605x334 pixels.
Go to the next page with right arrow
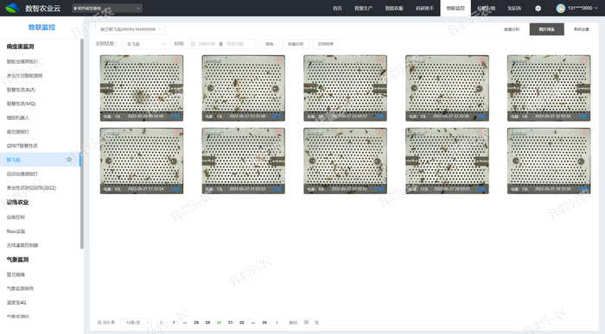pos(277,323)
